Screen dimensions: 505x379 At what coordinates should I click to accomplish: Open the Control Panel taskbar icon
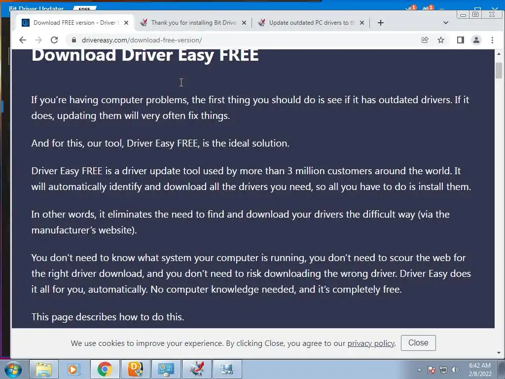[166, 369]
